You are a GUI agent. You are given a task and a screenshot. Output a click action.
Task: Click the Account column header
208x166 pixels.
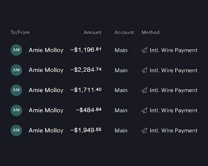(124, 32)
